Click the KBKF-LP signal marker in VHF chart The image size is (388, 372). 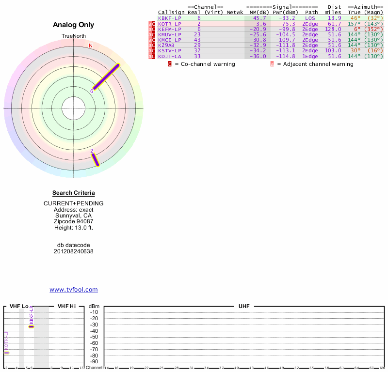[x=32, y=326]
